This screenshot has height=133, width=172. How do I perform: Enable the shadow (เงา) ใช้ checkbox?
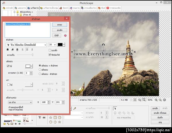(x=8, y=85)
